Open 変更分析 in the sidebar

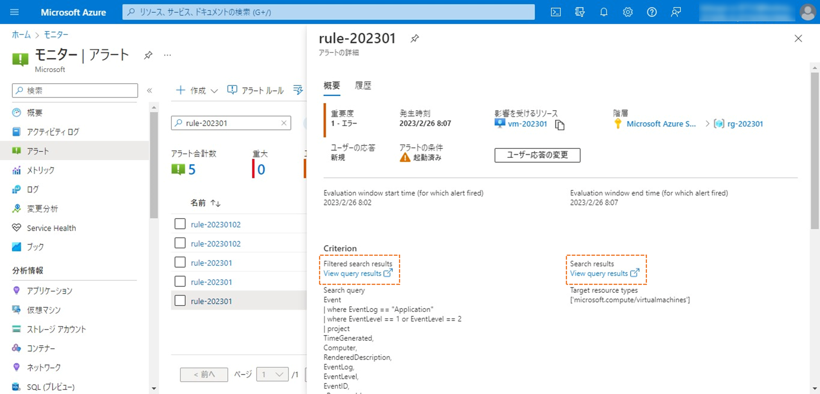tap(42, 209)
